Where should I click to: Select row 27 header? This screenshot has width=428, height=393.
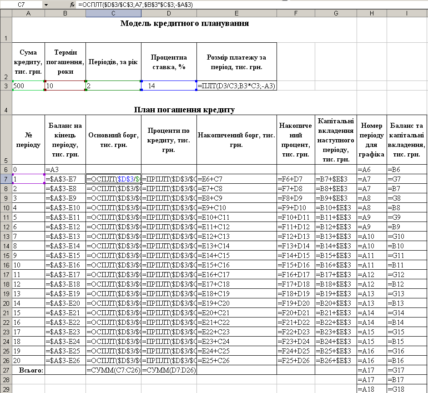6,370
